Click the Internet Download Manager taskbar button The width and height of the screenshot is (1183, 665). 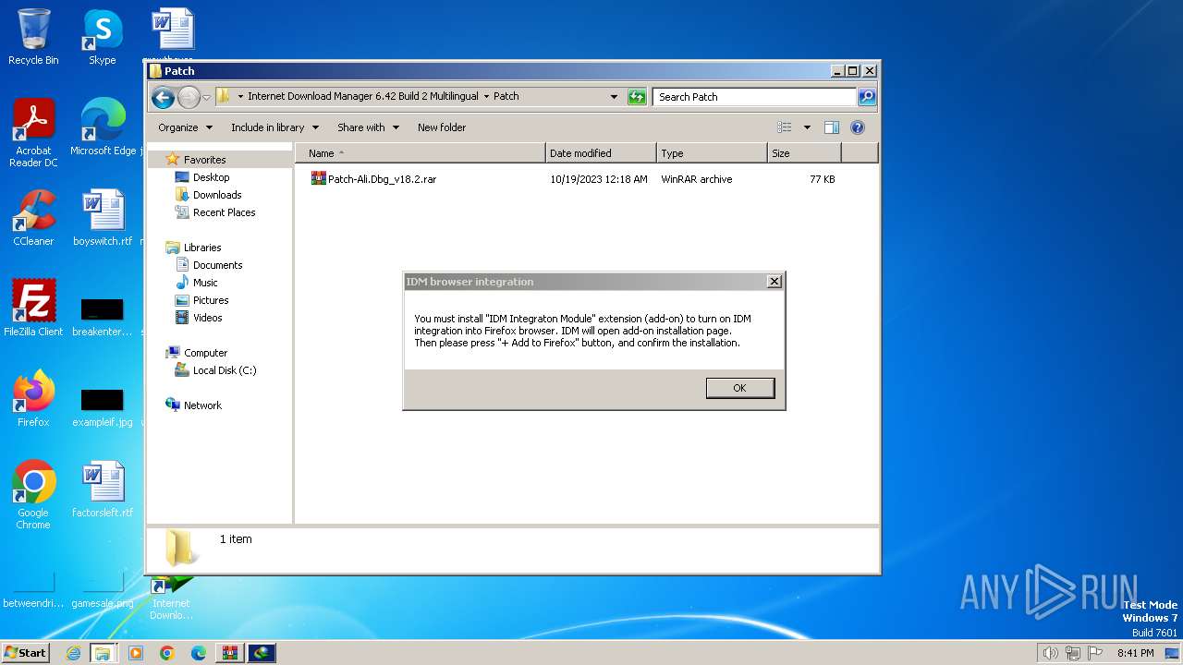(262, 653)
